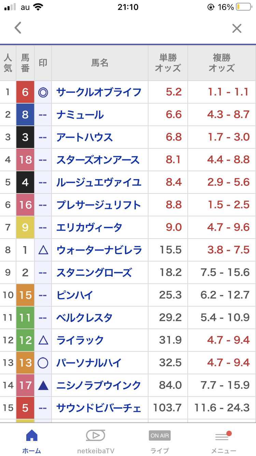
Task: Tap the double-circle mark for サークルオブライフ
Action: click(x=43, y=92)
